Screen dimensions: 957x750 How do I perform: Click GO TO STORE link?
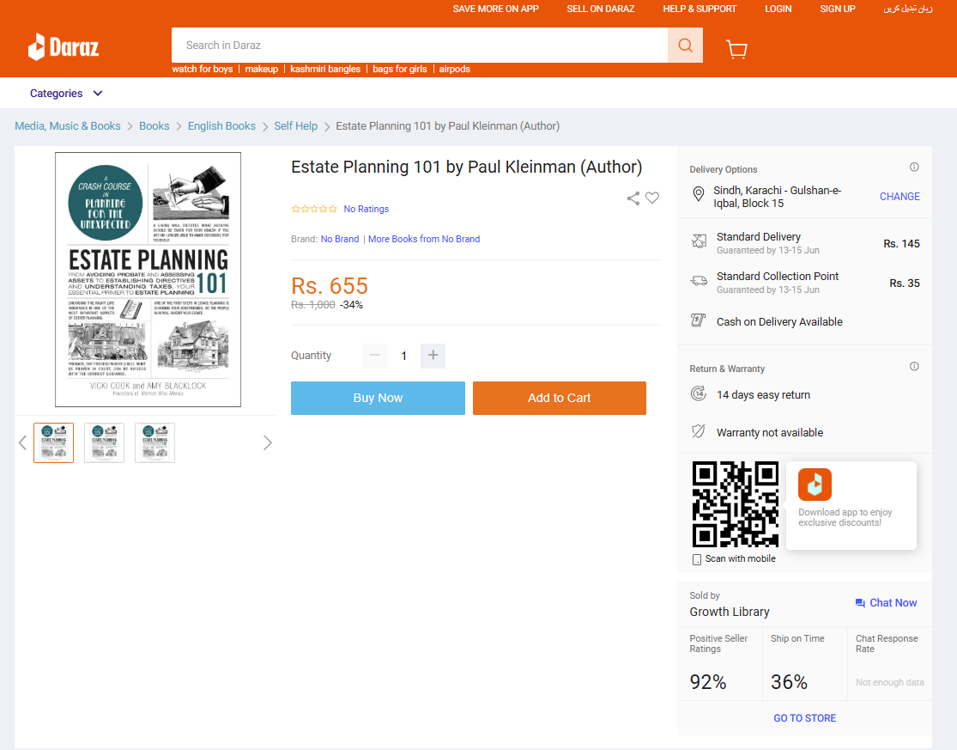(804, 718)
